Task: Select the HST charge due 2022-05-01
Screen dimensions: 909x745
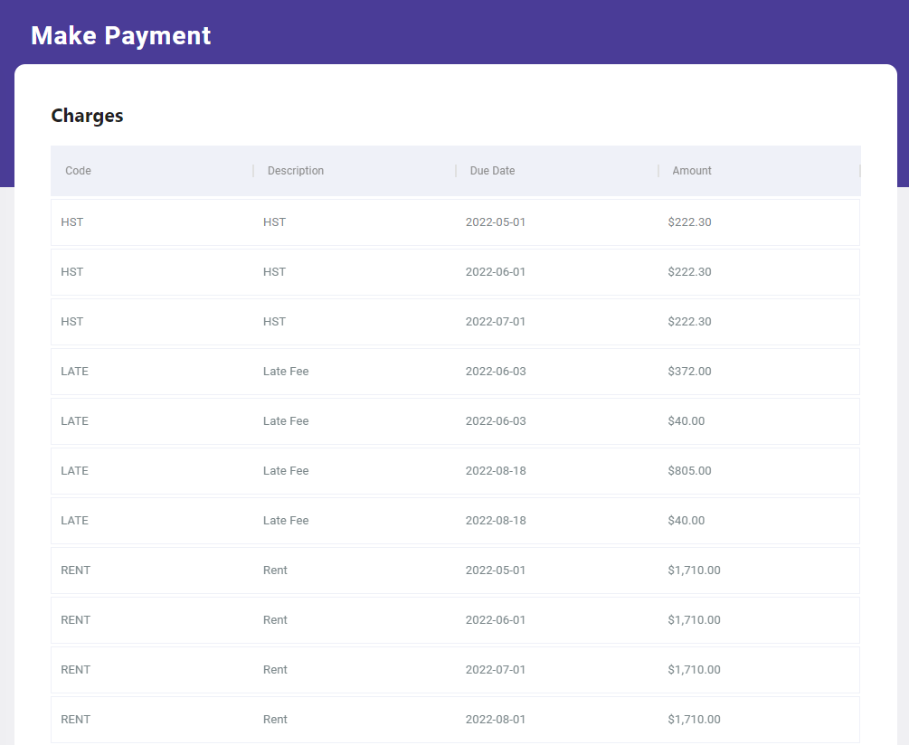Action: (455, 222)
